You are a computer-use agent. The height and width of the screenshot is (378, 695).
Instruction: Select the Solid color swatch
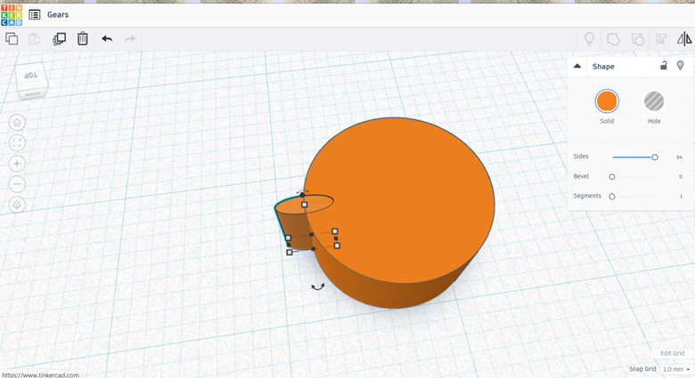(607, 101)
